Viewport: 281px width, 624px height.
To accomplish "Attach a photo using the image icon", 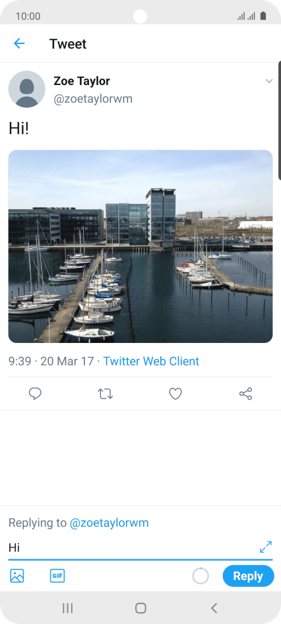I will pyautogui.click(x=17, y=576).
